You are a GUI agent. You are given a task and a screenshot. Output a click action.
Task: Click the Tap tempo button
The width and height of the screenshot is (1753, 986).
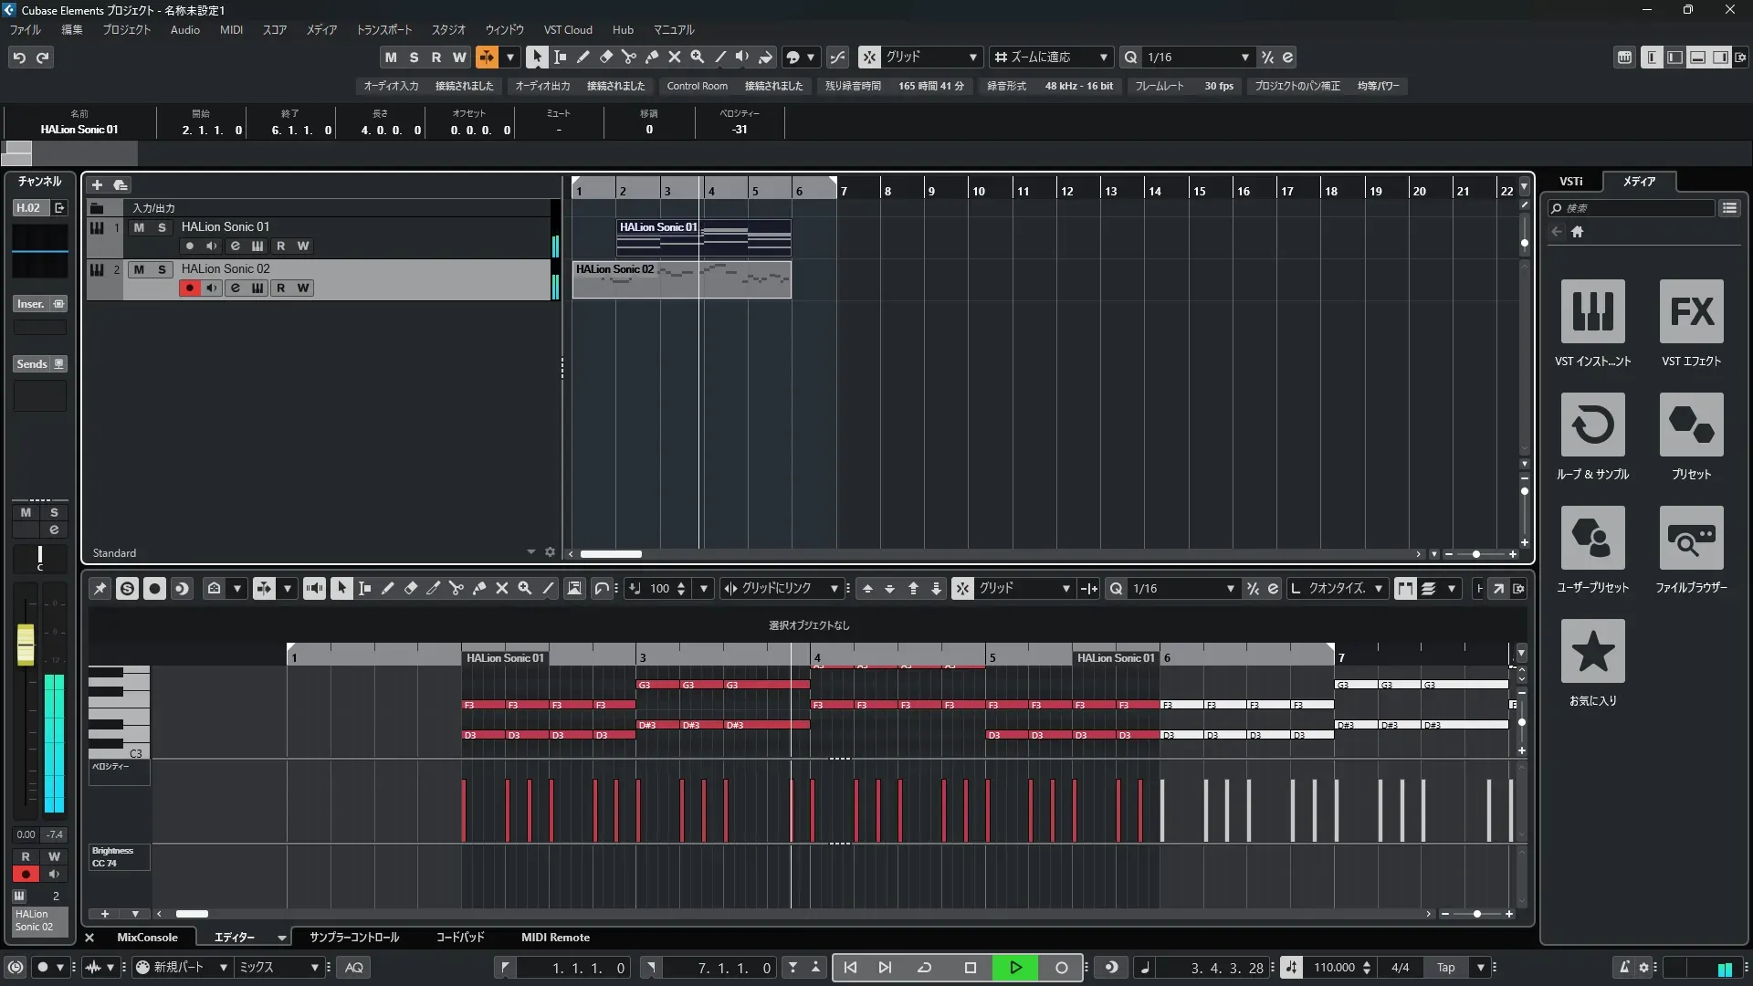pyautogui.click(x=1445, y=968)
